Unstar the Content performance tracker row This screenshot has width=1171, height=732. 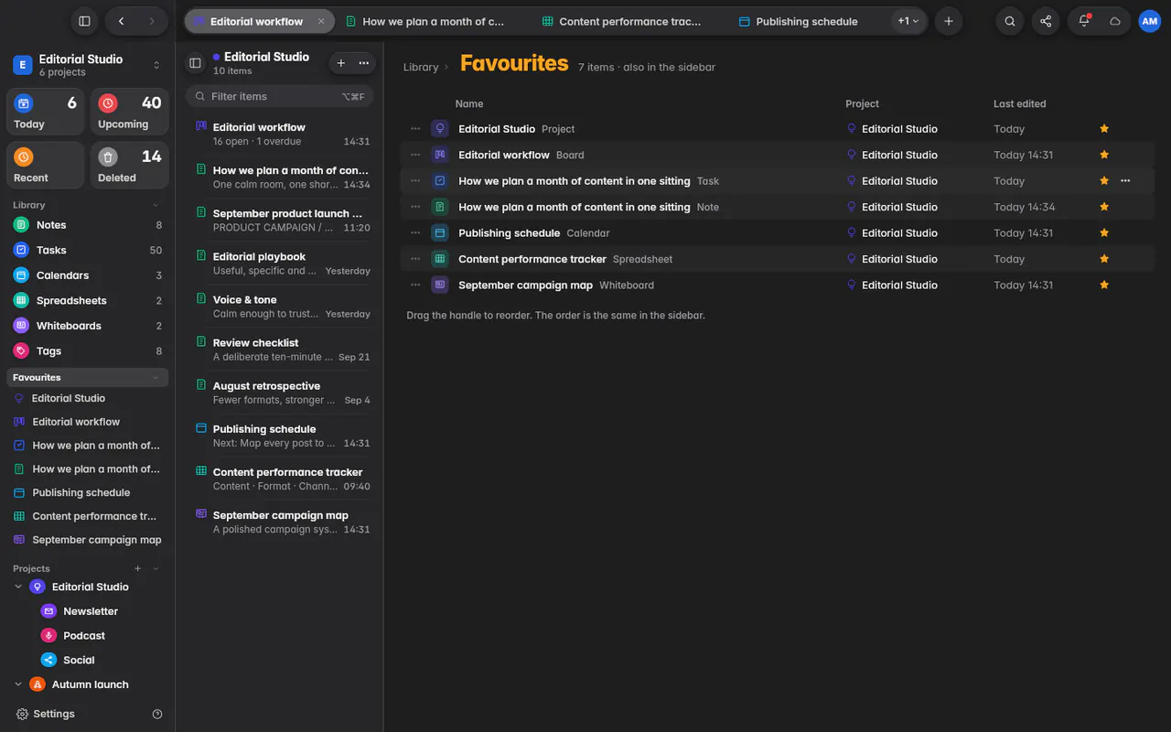1104,259
